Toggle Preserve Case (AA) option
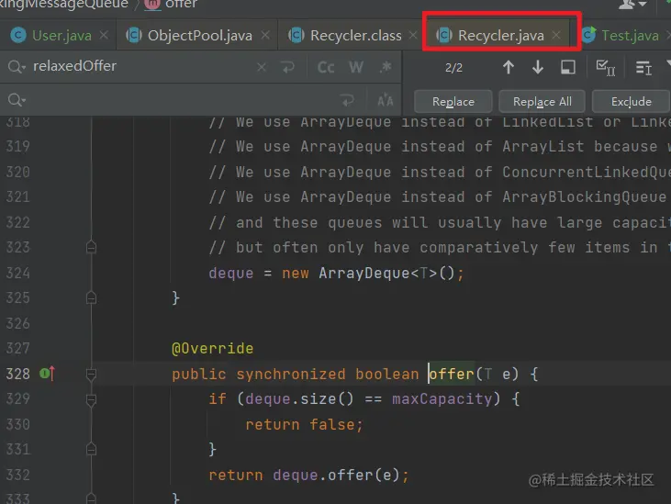Image resolution: width=671 pixels, height=504 pixels. click(386, 100)
